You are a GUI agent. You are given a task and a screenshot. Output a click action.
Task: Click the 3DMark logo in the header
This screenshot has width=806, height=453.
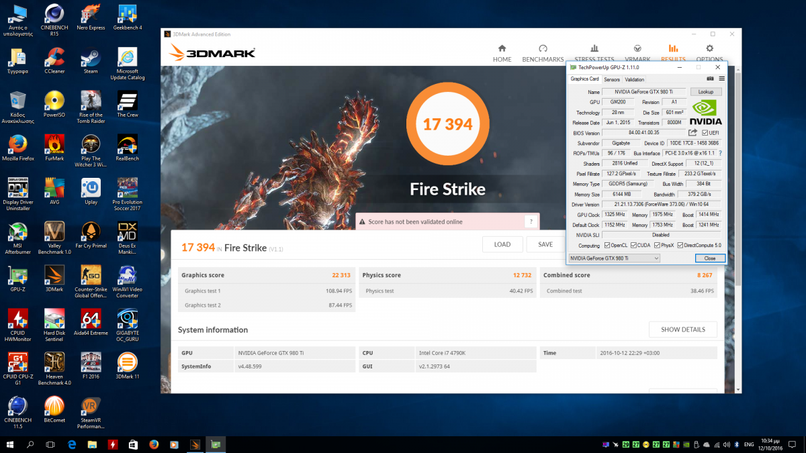(212, 52)
